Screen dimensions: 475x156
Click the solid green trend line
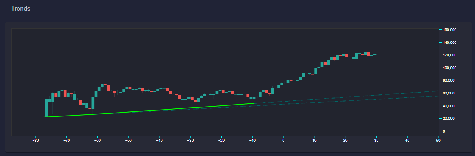tap(149, 110)
